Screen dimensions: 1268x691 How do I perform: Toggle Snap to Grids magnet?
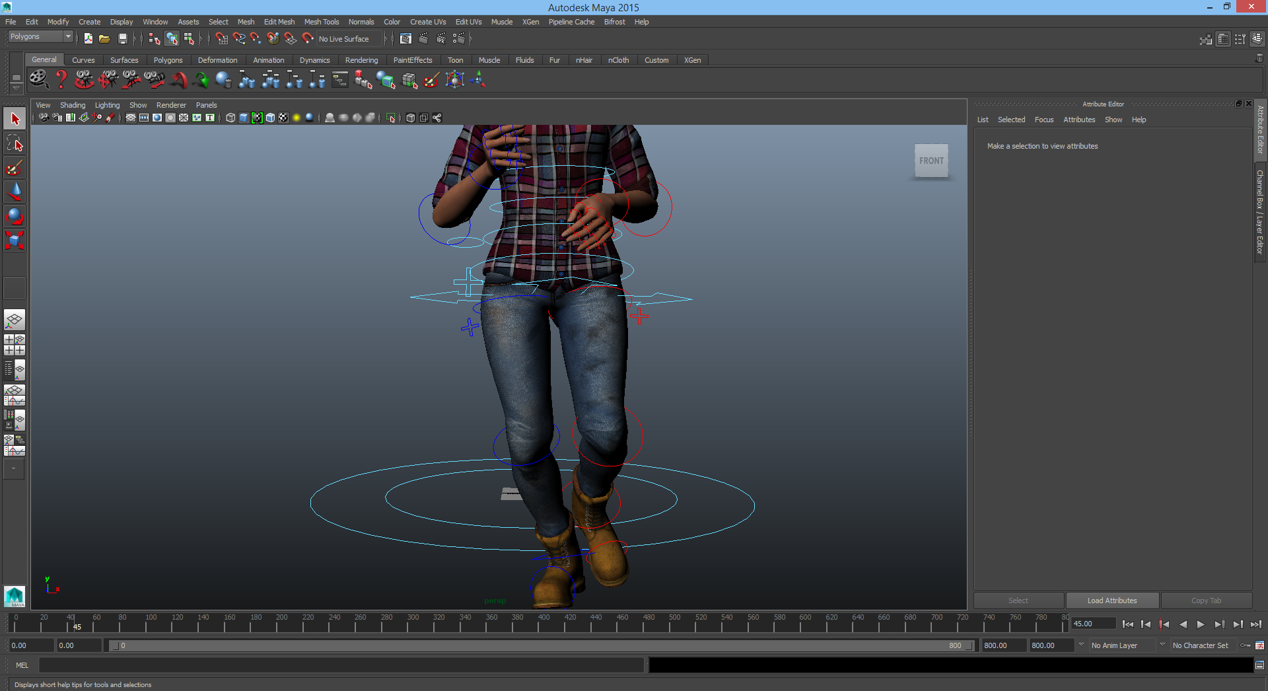(221, 39)
